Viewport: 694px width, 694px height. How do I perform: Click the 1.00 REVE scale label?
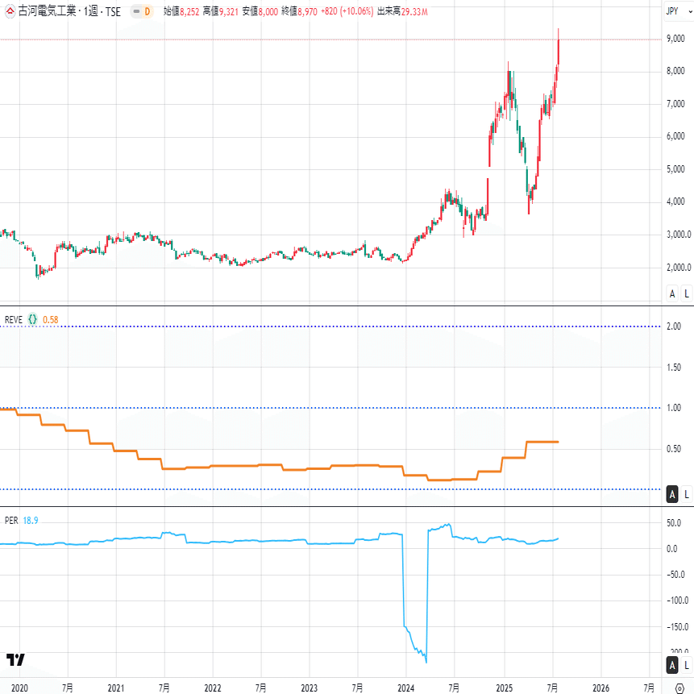[674, 408]
